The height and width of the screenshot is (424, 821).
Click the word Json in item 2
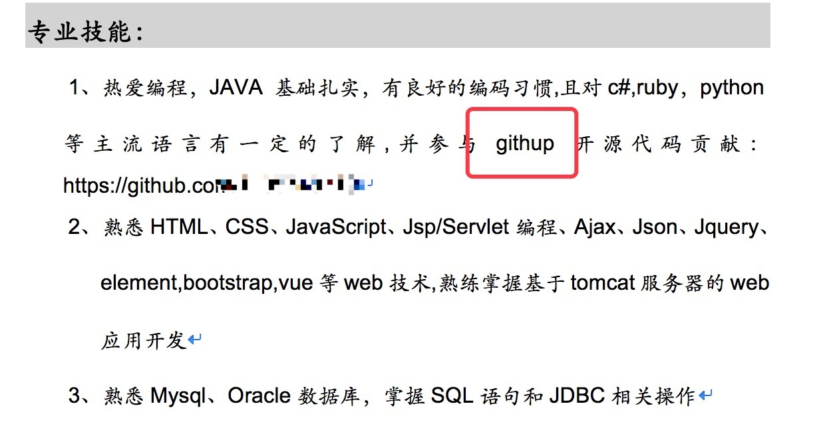point(655,227)
